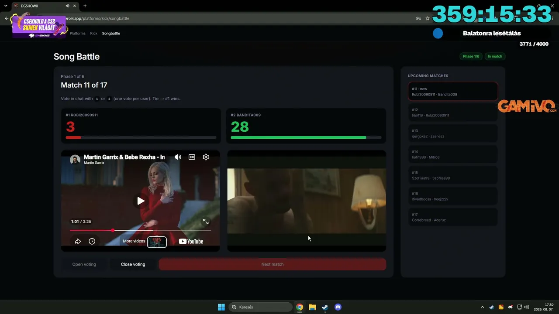Image resolution: width=559 pixels, height=314 pixels.
Task: Click the GAMIVO.com logo
Action: (527, 106)
